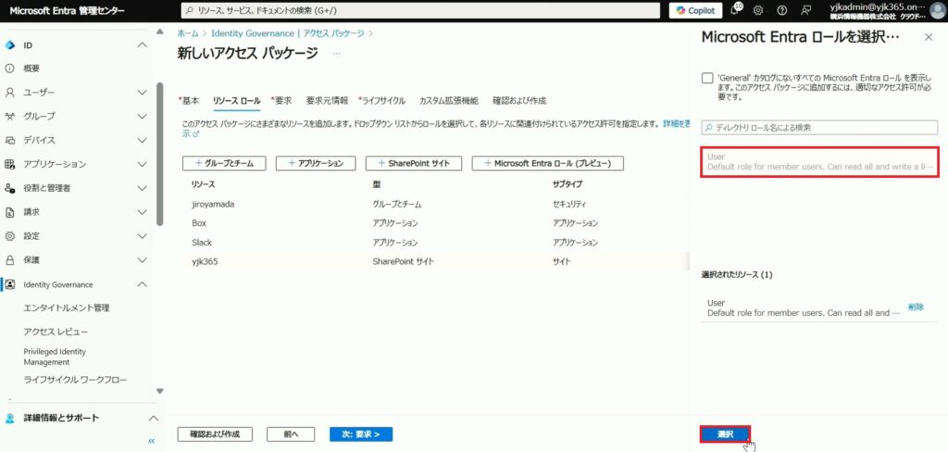Click the グループ people icon
Viewport: 948px width, 452px height.
pyautogui.click(x=9, y=116)
